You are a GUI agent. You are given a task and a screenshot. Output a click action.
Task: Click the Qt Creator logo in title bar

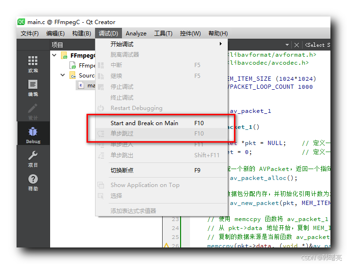pyautogui.click(x=21, y=22)
